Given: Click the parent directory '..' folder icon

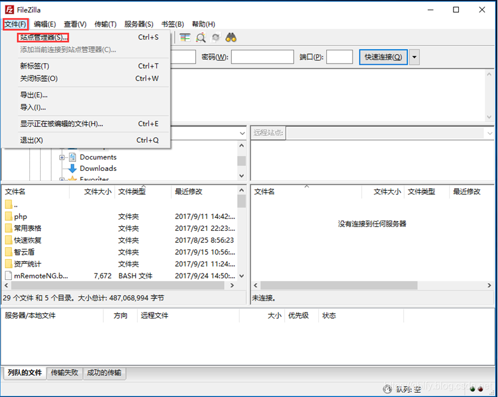Looking at the screenshot, I should pos(8,204).
